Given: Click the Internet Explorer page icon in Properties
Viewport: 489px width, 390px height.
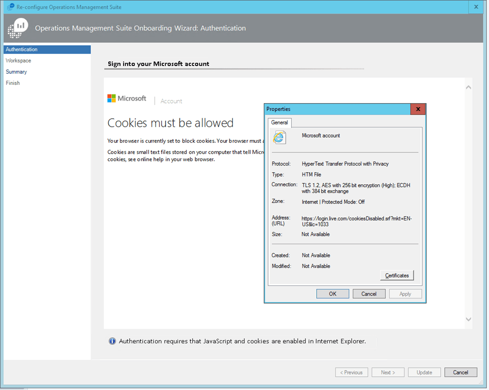Looking at the screenshot, I should pos(279,138).
